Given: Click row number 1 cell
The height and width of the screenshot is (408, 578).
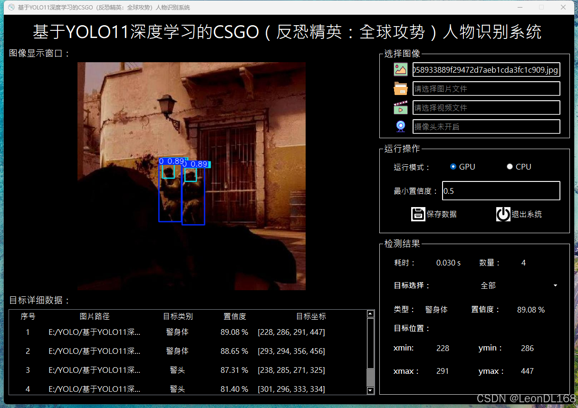Looking at the screenshot, I should 28,332.
